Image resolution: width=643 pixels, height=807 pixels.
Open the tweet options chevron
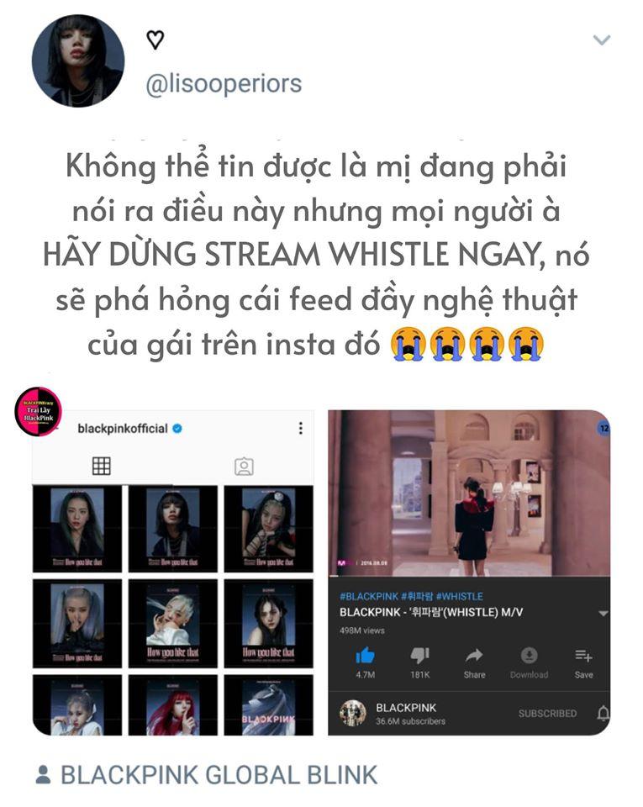(601, 40)
